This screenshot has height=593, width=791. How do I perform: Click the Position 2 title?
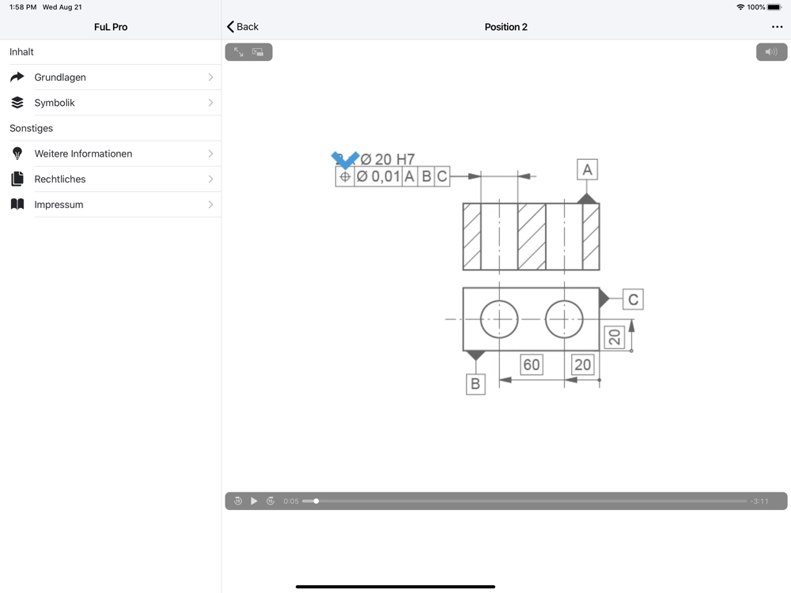(x=506, y=27)
